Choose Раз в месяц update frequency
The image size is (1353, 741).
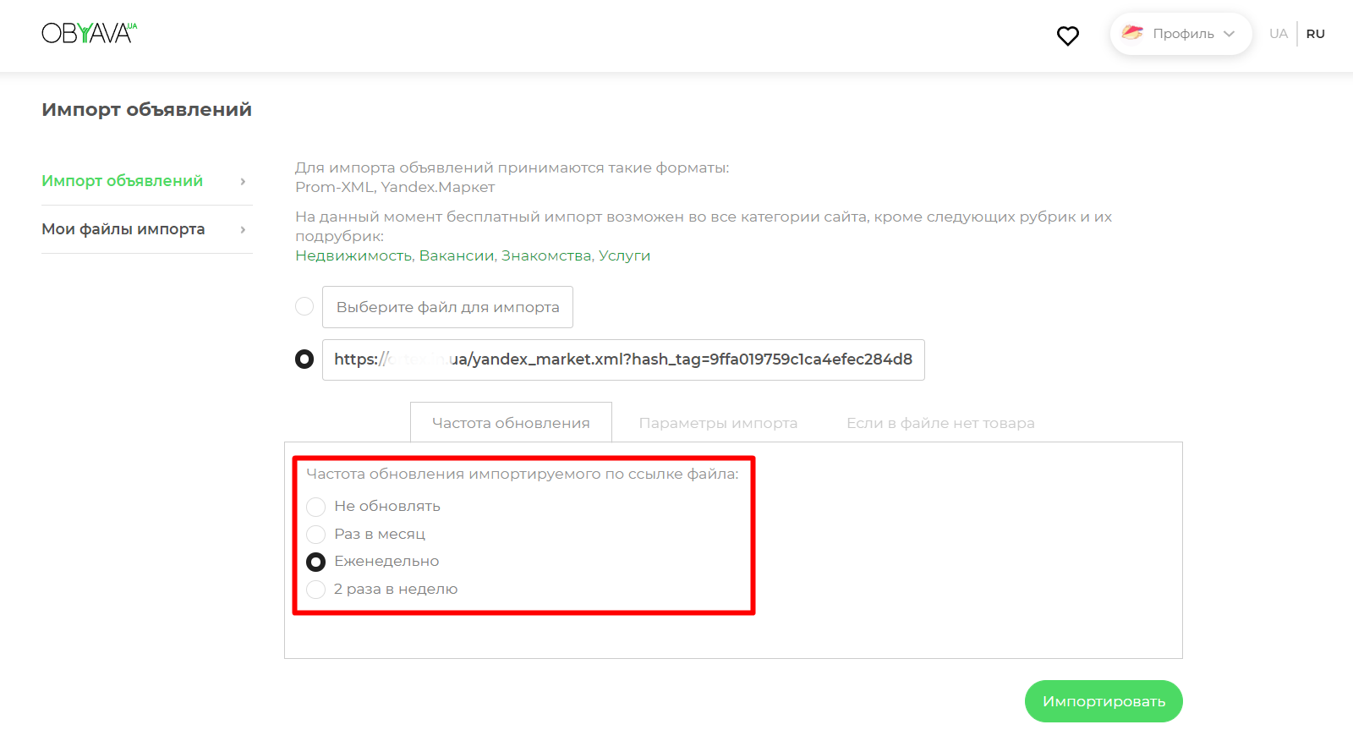(316, 535)
